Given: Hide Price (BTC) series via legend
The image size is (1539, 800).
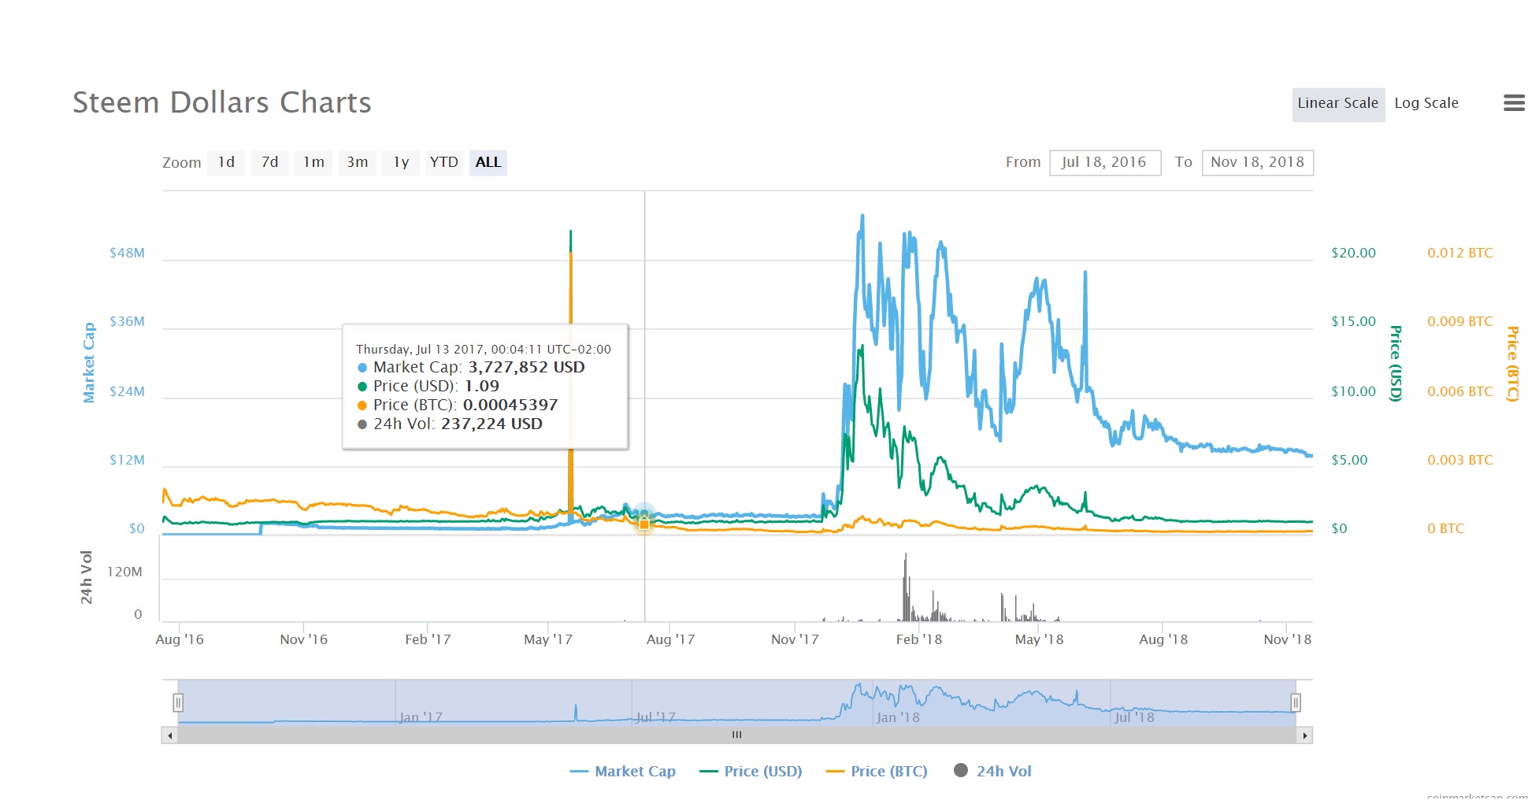Looking at the screenshot, I should point(877,772).
